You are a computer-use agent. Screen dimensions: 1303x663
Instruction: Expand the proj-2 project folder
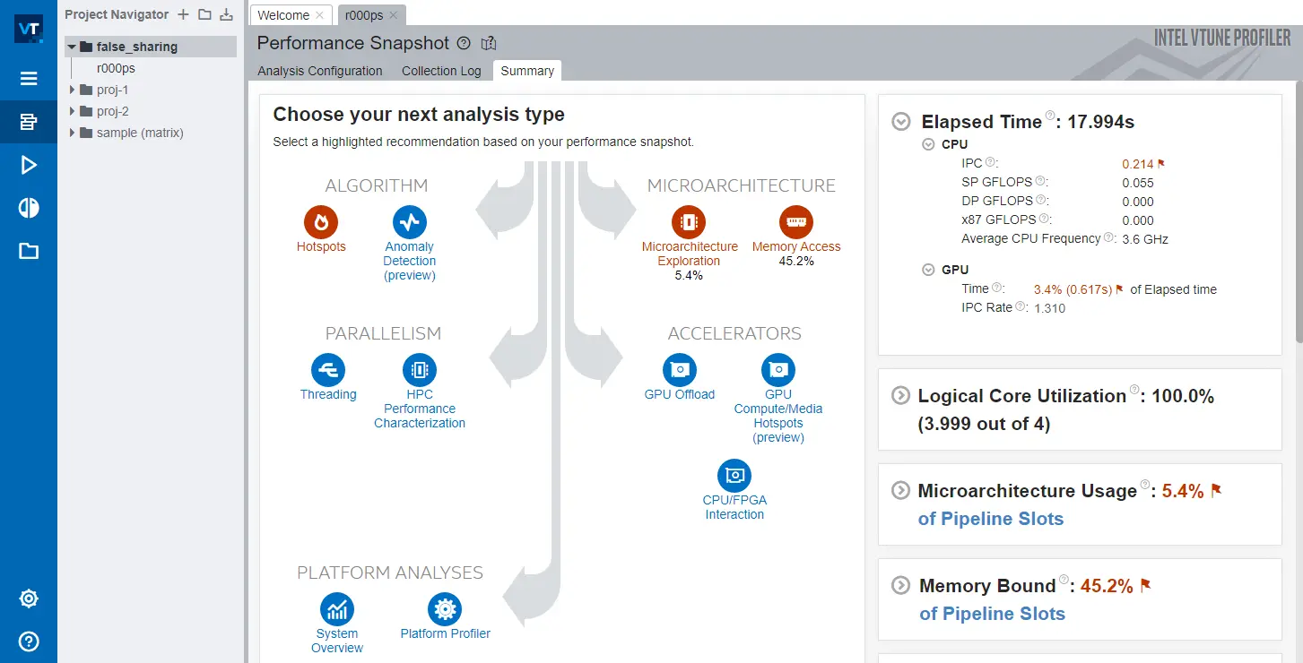[72, 111]
